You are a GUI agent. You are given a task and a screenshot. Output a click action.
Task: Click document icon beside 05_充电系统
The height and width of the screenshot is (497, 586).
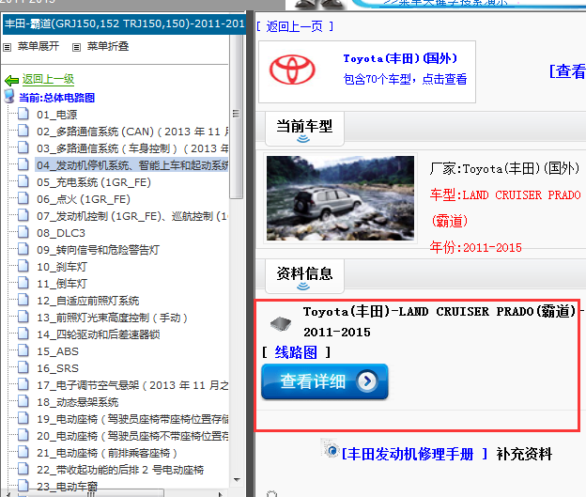tap(23, 181)
